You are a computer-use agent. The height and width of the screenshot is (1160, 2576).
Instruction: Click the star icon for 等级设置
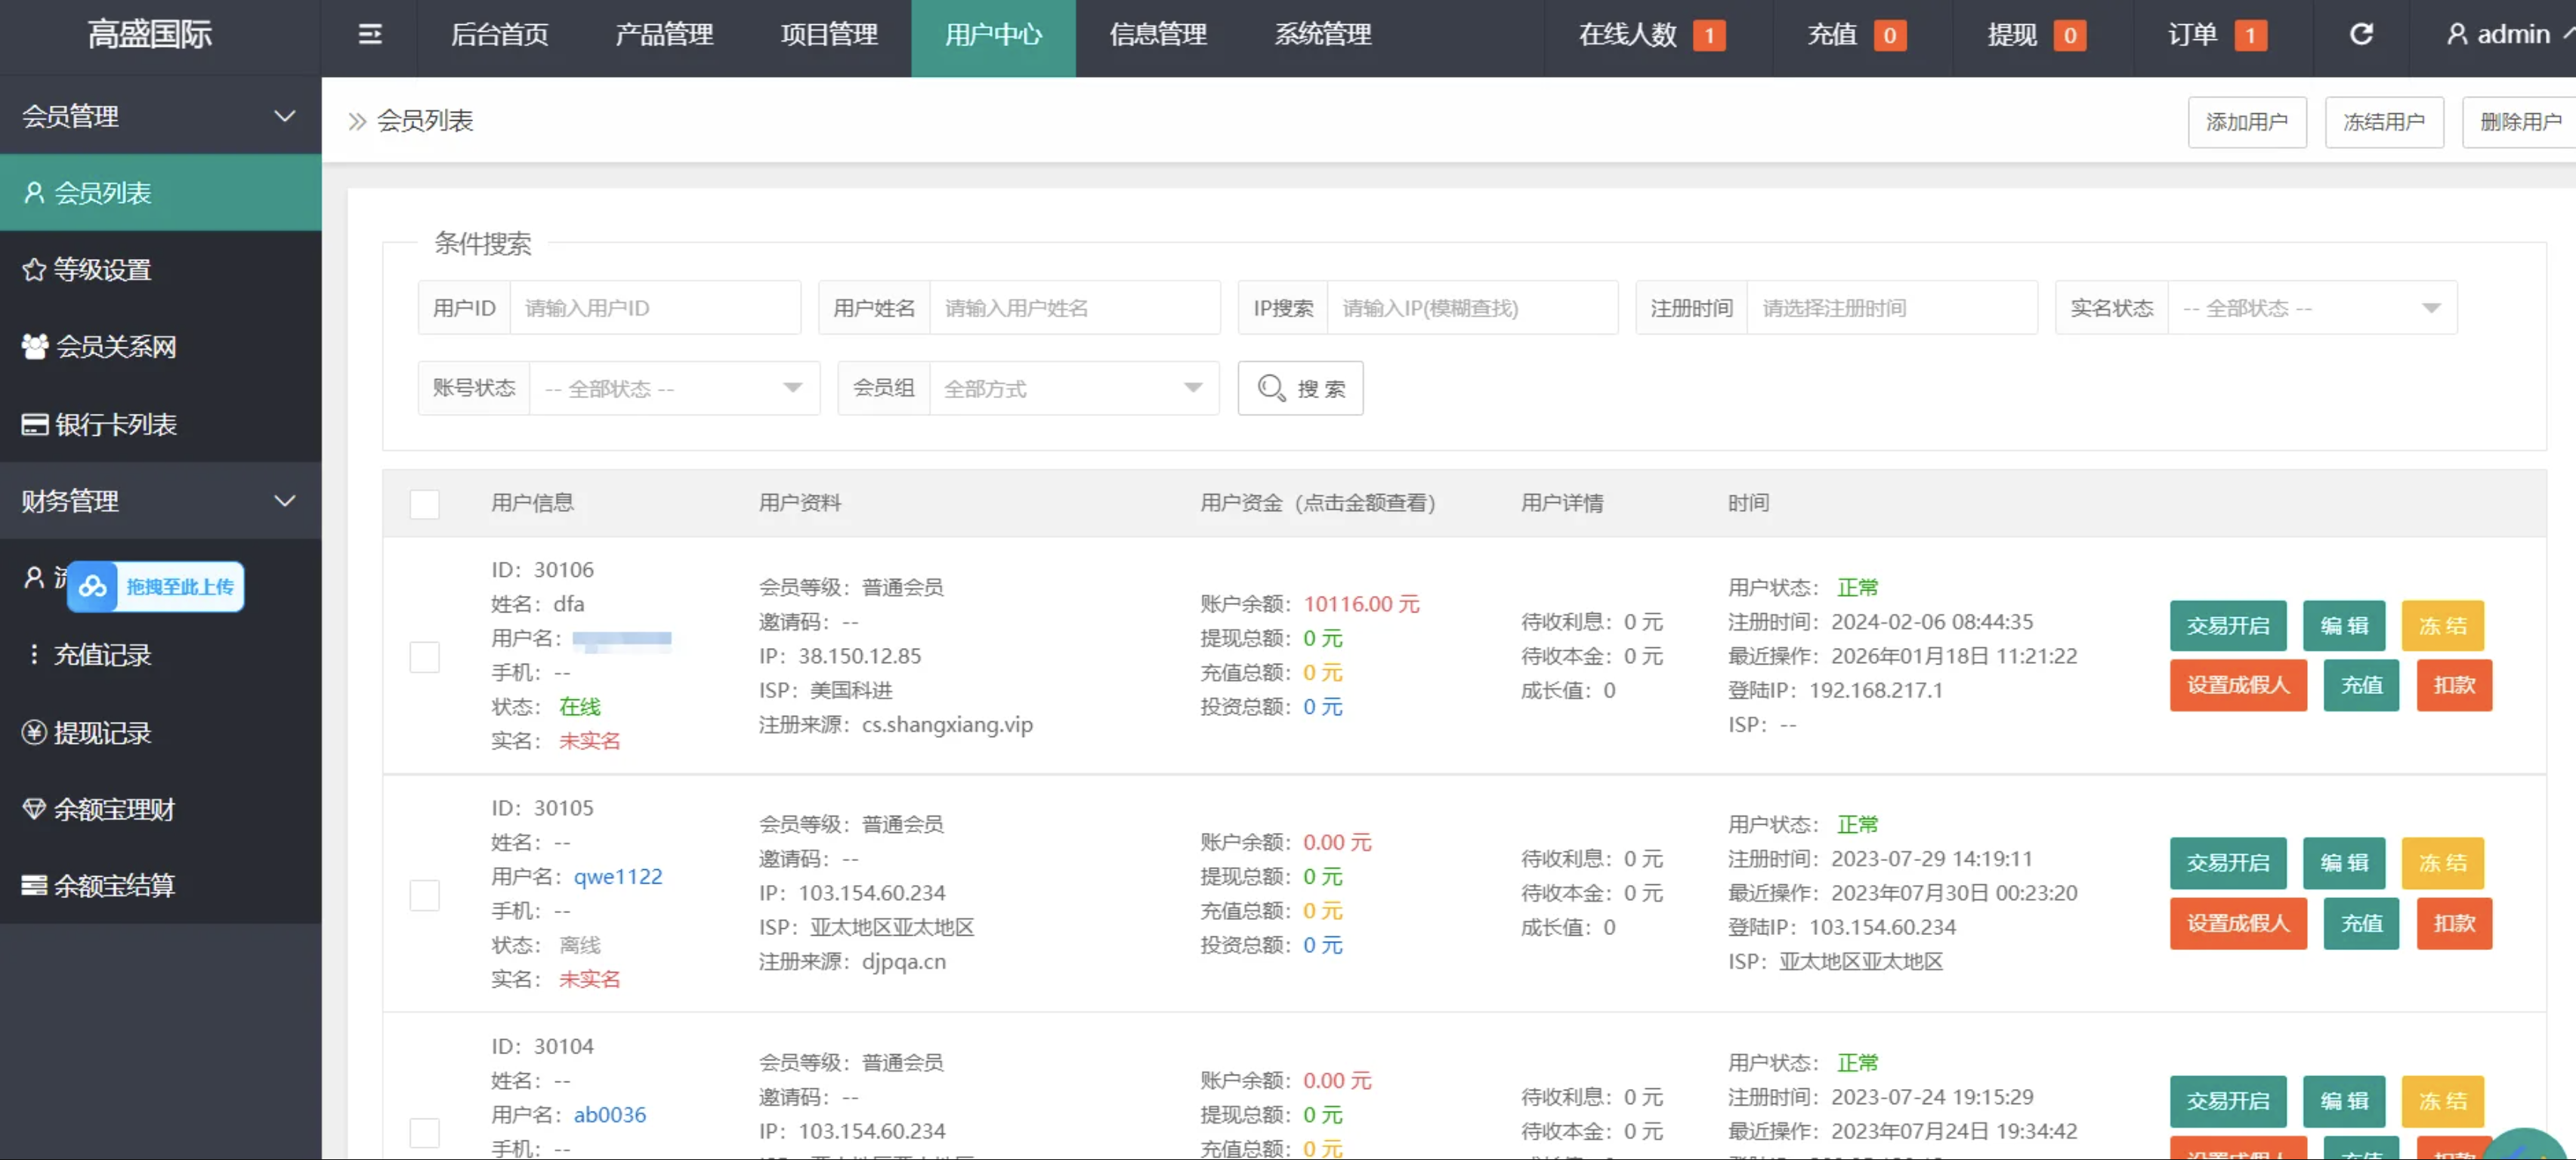(x=33, y=269)
